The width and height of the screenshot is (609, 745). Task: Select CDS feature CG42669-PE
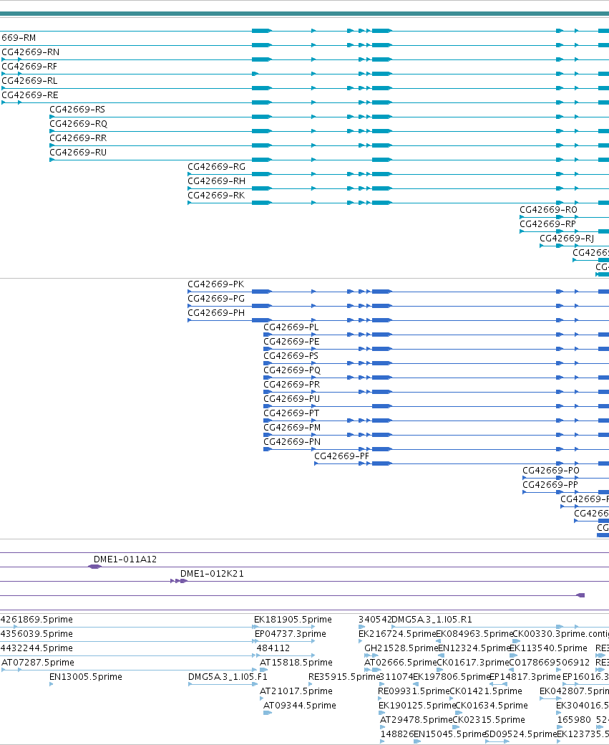click(291, 341)
